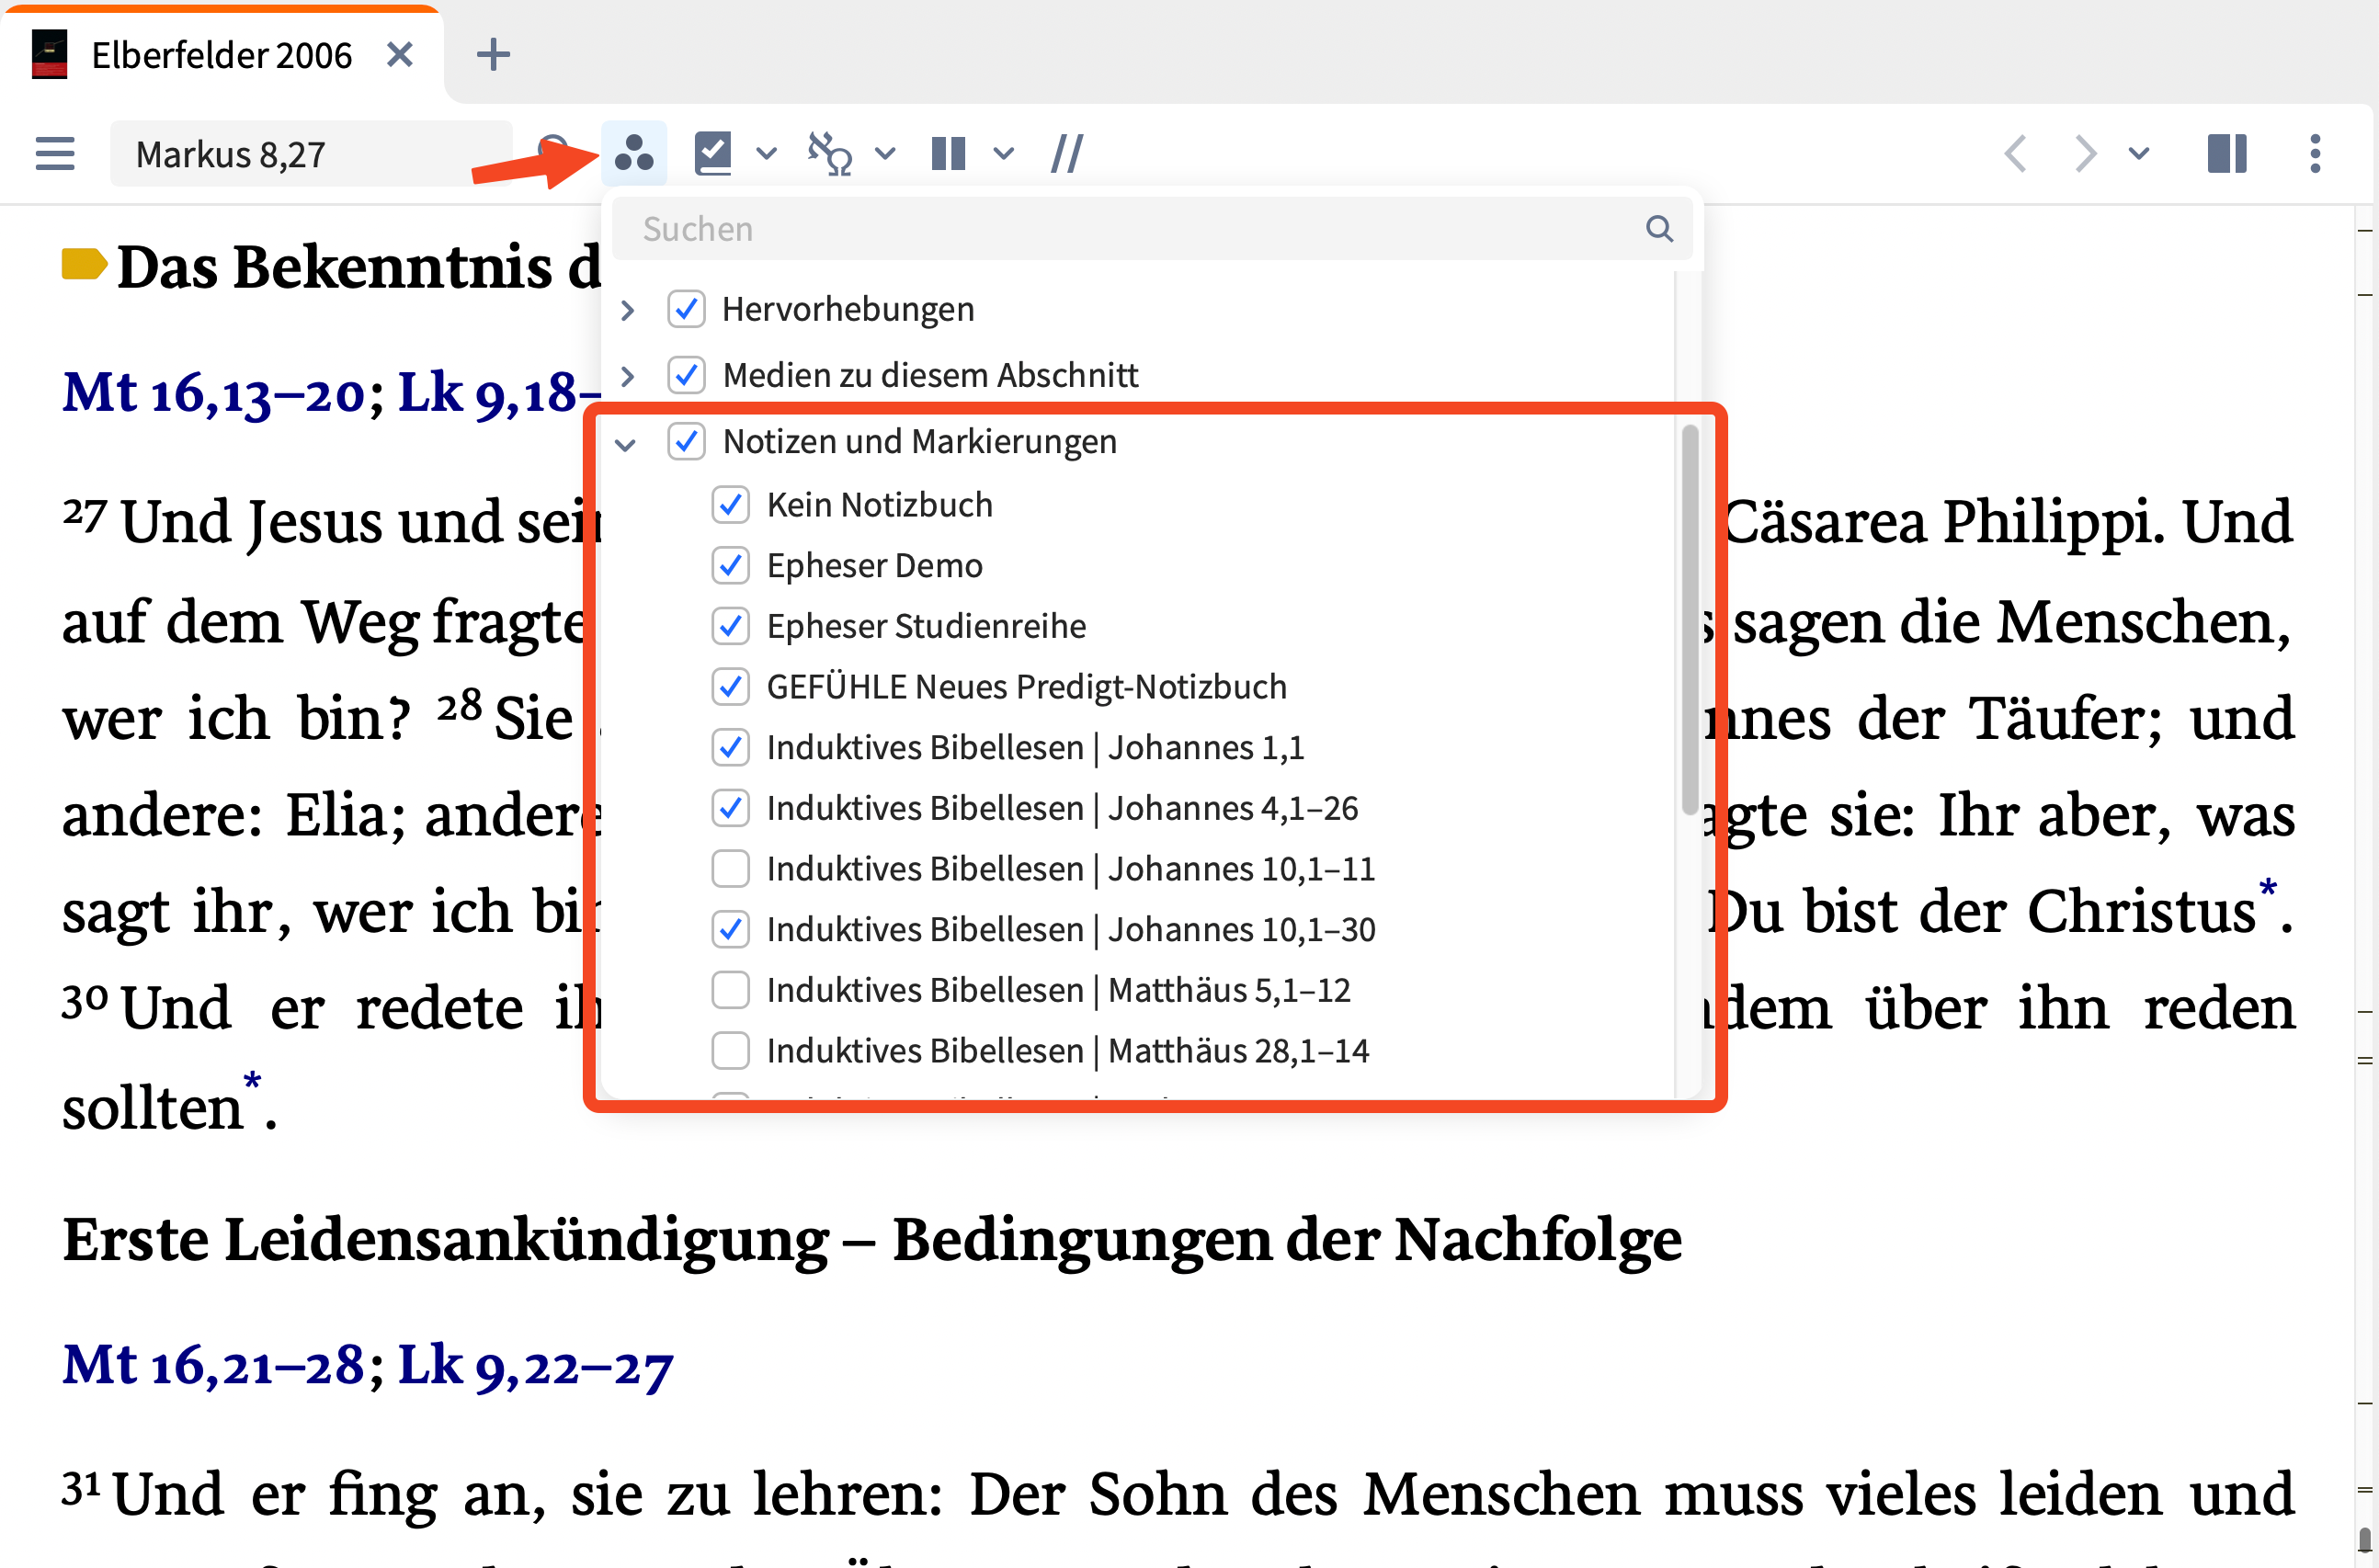The height and width of the screenshot is (1568, 2379).
Task: Uncheck GEFÜHLE Neues Predigt-Notizbuch
Action: tap(730, 687)
